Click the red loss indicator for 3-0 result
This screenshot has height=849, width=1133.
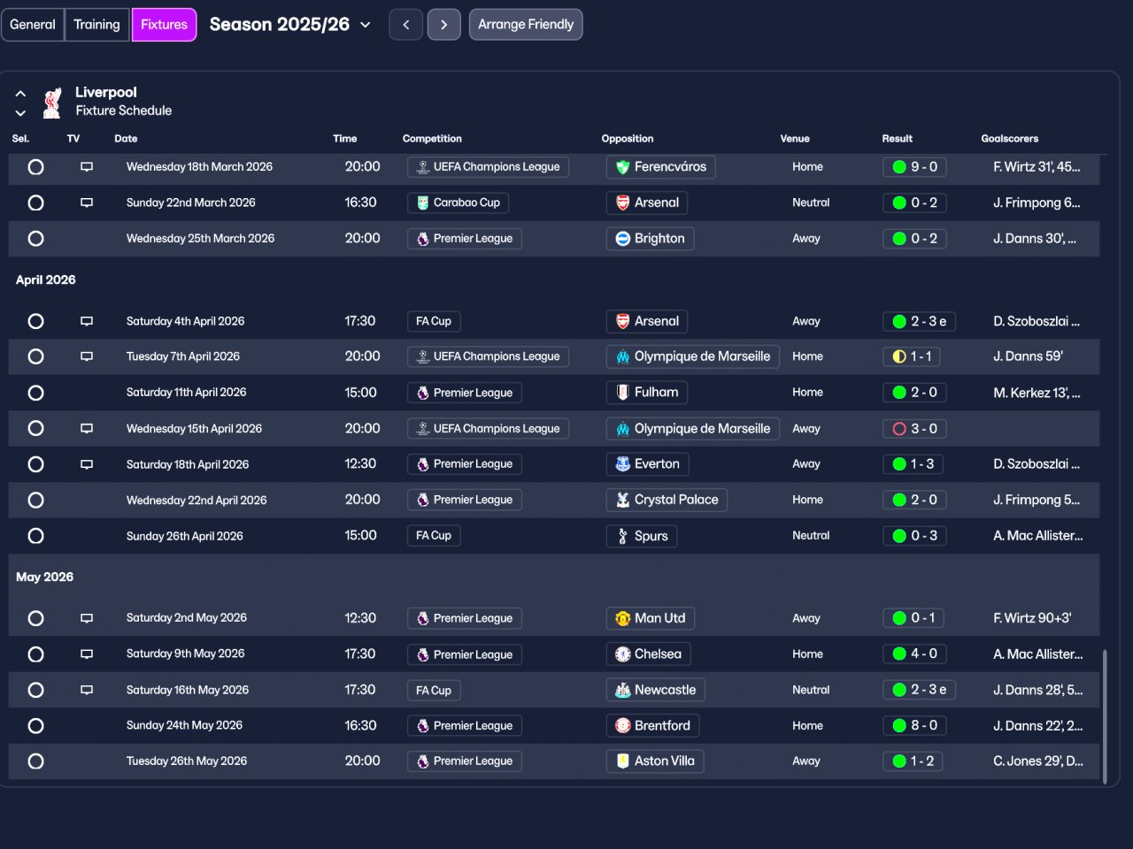pos(899,428)
